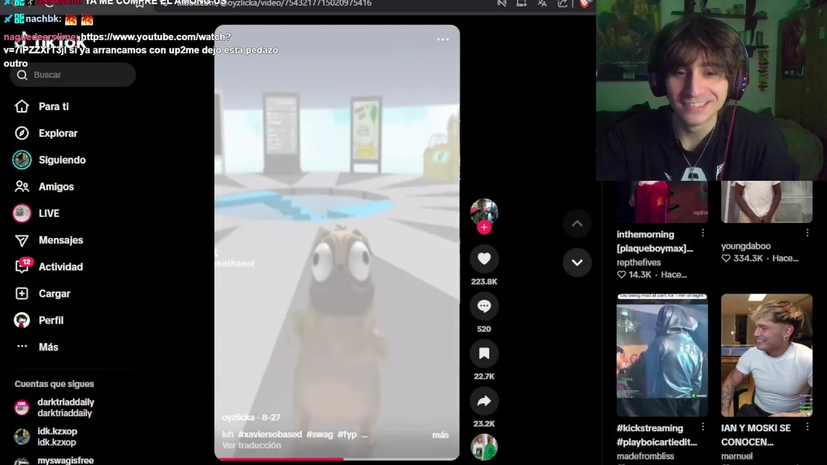Open the idk.kzxop followed account
Viewport: 827px width, 465px height.
pos(58,437)
